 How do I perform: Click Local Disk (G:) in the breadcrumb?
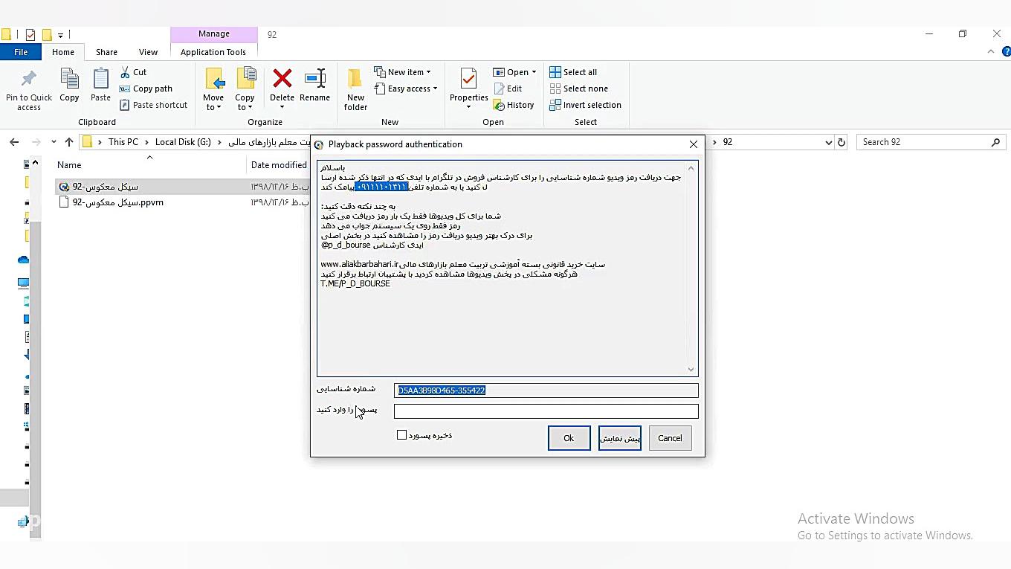coord(183,142)
